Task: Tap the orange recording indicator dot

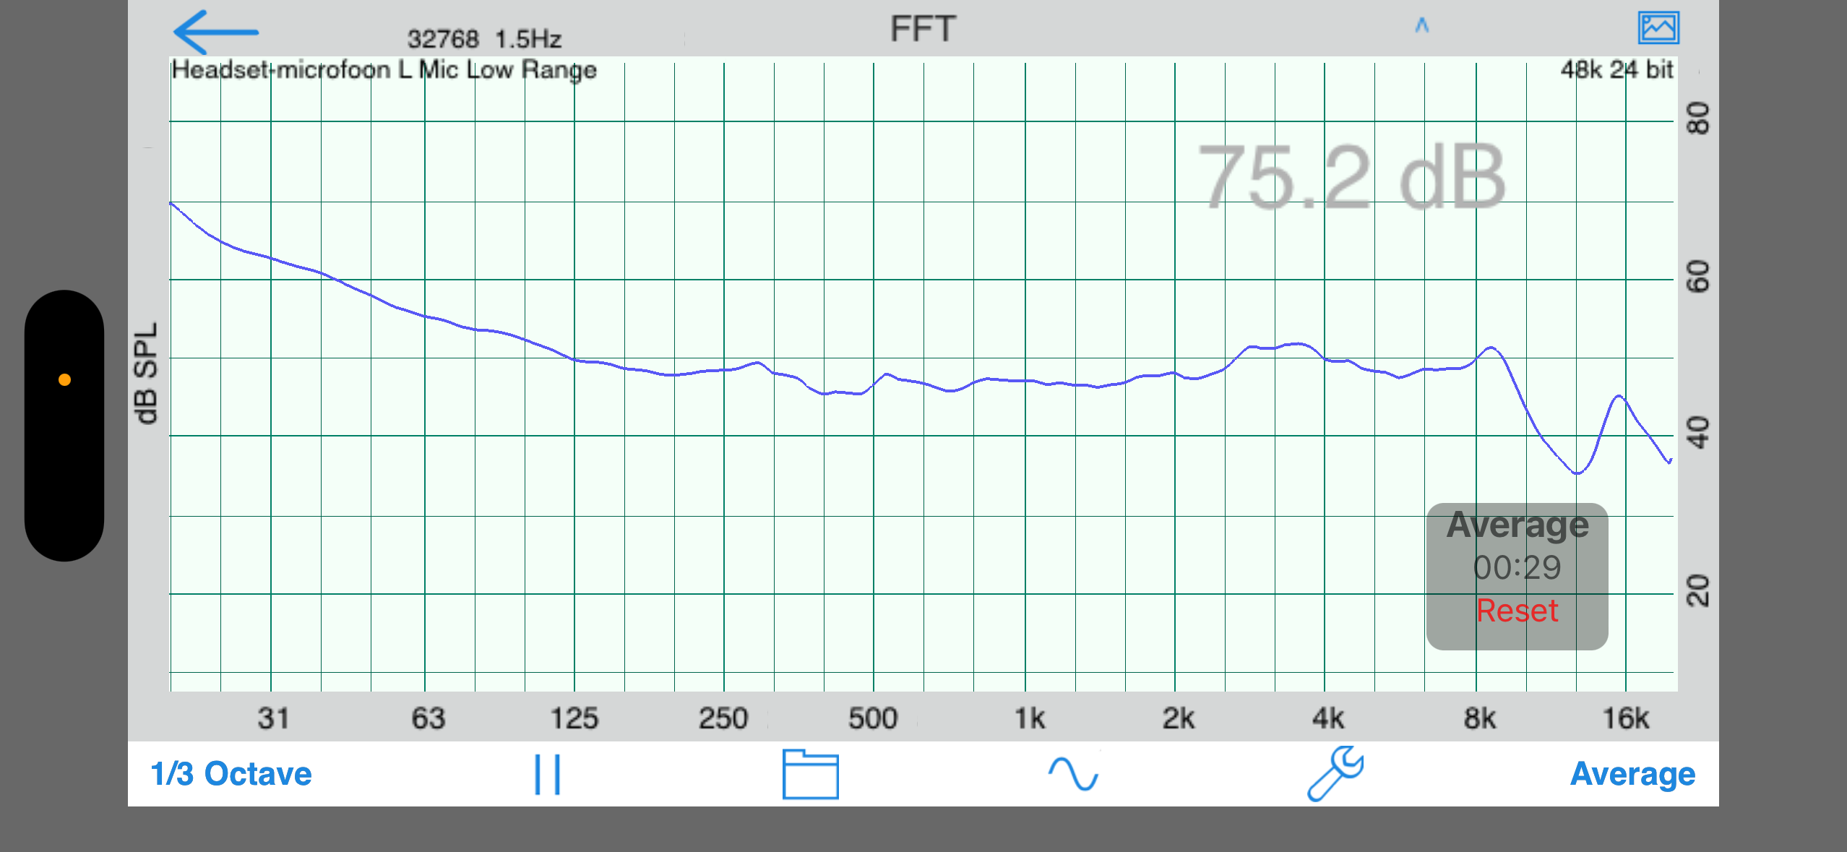Action: [x=64, y=379]
